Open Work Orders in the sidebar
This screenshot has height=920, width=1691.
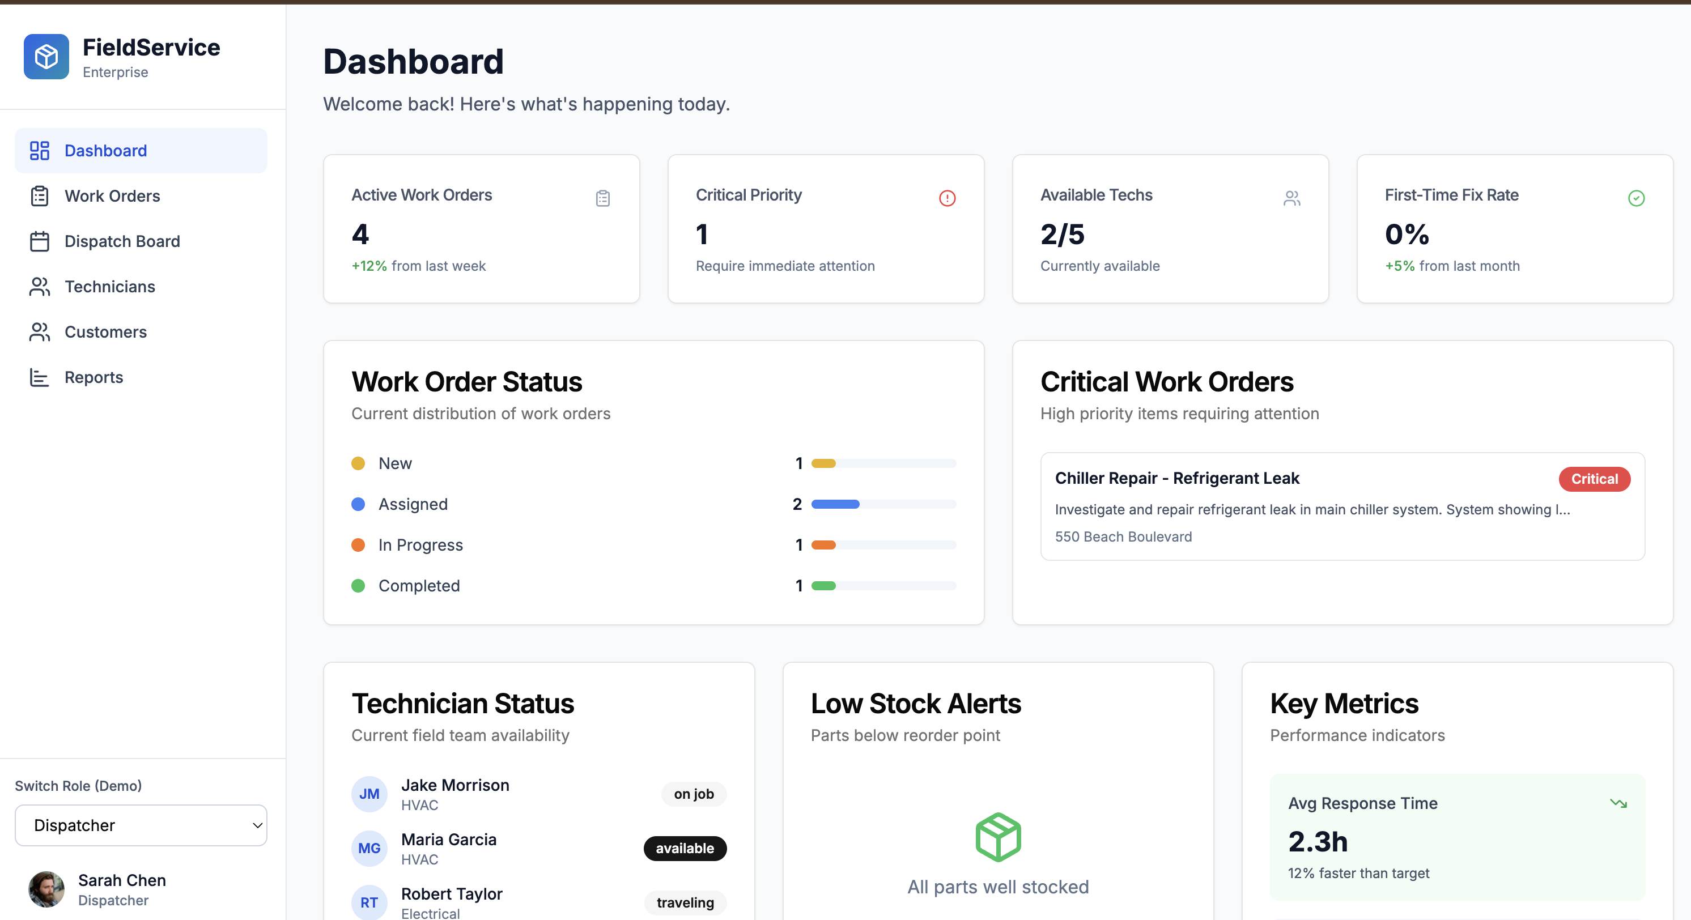[x=112, y=196]
